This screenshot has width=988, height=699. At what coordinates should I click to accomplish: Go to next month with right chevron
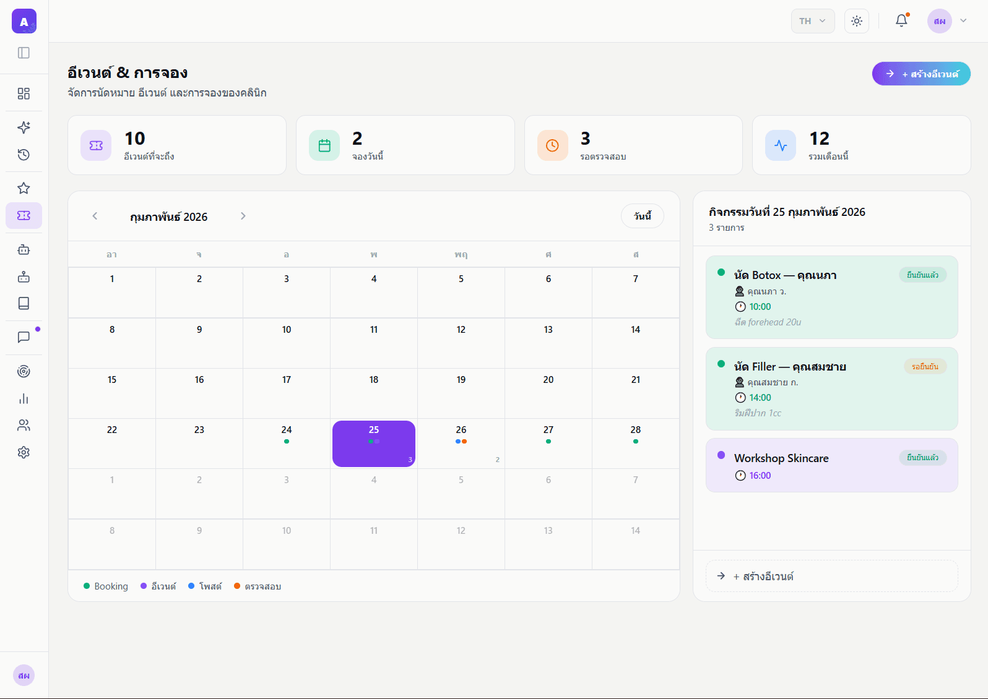(x=243, y=216)
